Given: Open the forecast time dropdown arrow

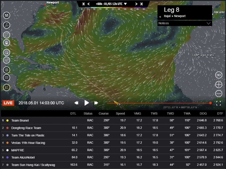Looking at the screenshot, I should (125, 4).
